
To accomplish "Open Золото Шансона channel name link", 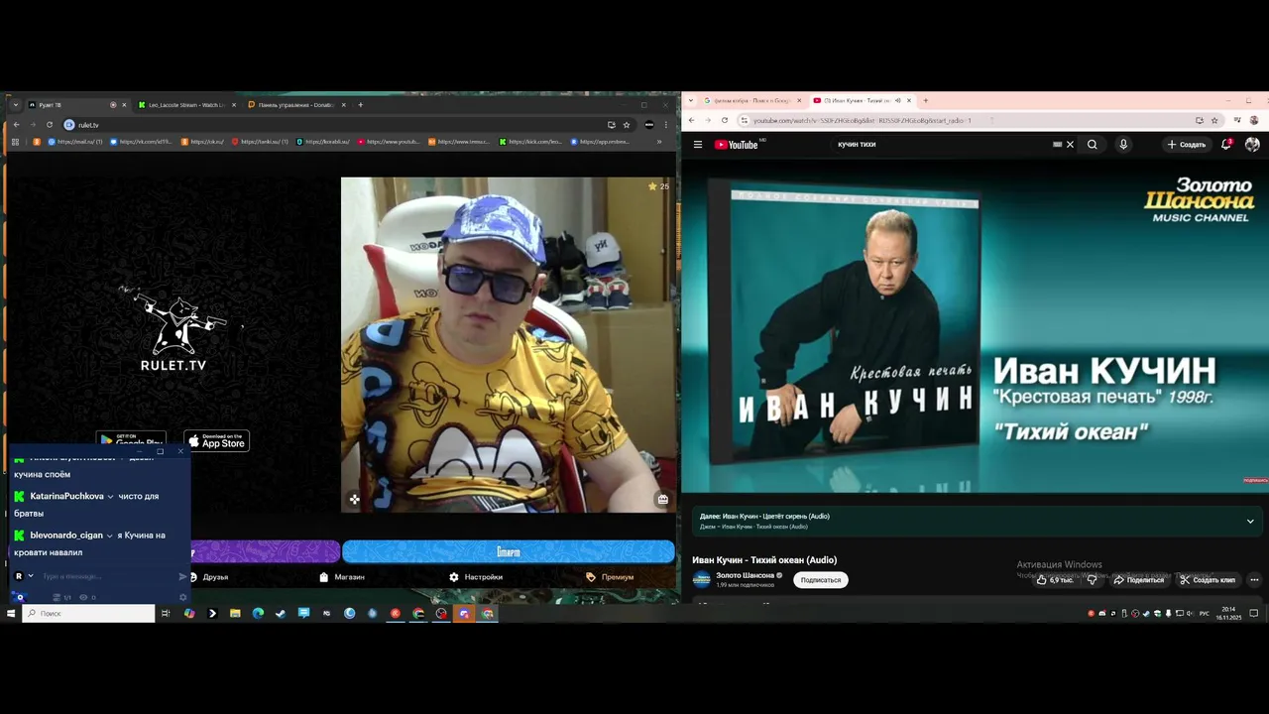I will pyautogui.click(x=746, y=575).
